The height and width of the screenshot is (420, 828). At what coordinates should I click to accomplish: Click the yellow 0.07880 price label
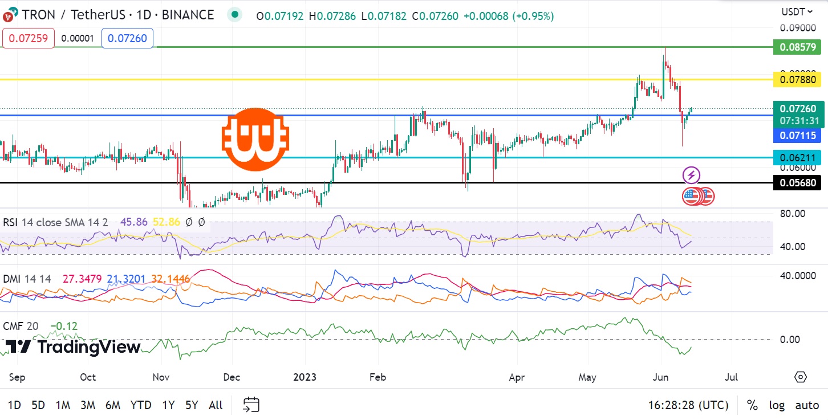click(797, 79)
